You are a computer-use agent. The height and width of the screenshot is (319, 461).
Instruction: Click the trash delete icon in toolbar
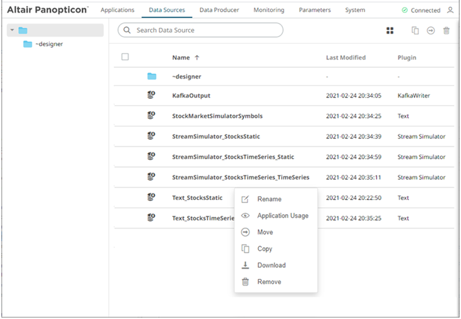(446, 30)
